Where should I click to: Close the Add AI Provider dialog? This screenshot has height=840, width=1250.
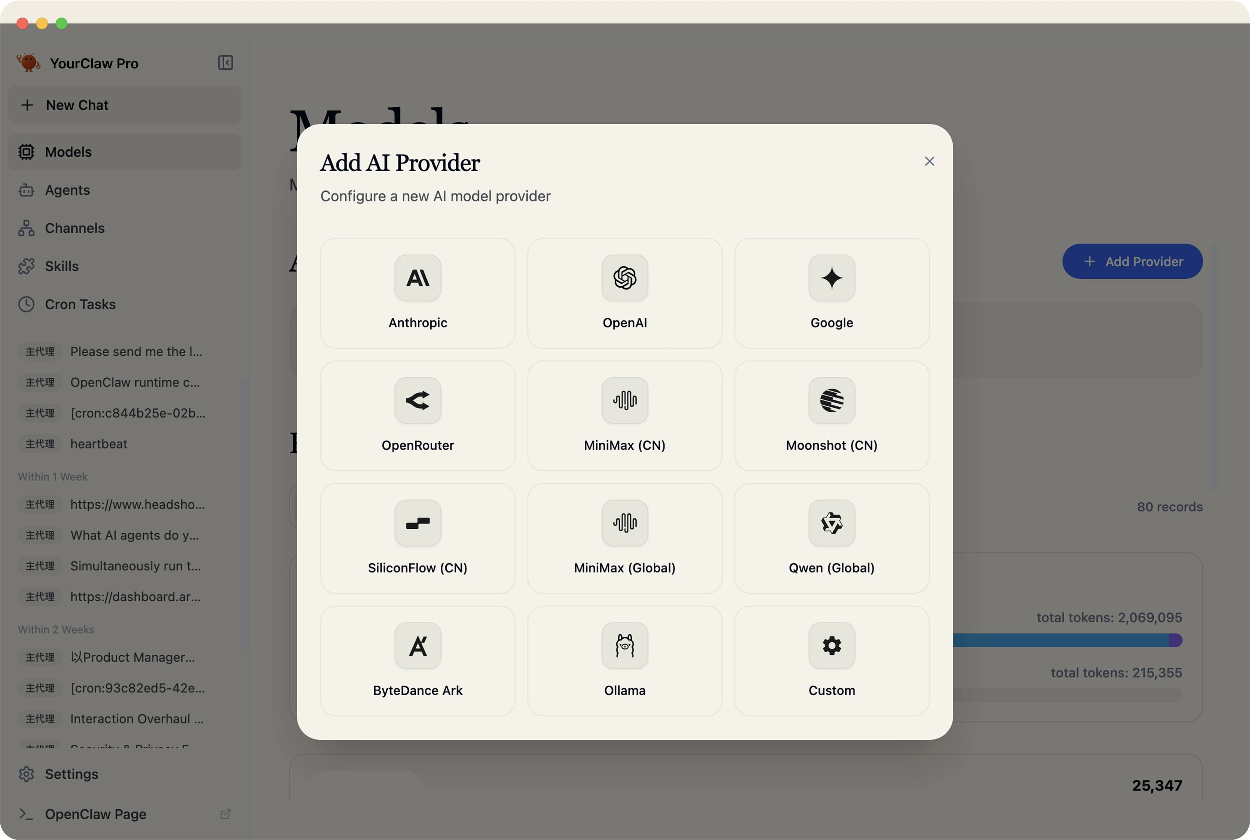[x=929, y=161]
